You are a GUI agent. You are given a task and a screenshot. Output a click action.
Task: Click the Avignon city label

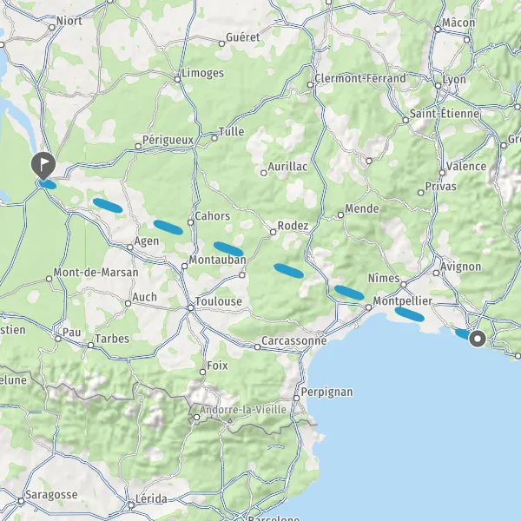tap(461, 267)
